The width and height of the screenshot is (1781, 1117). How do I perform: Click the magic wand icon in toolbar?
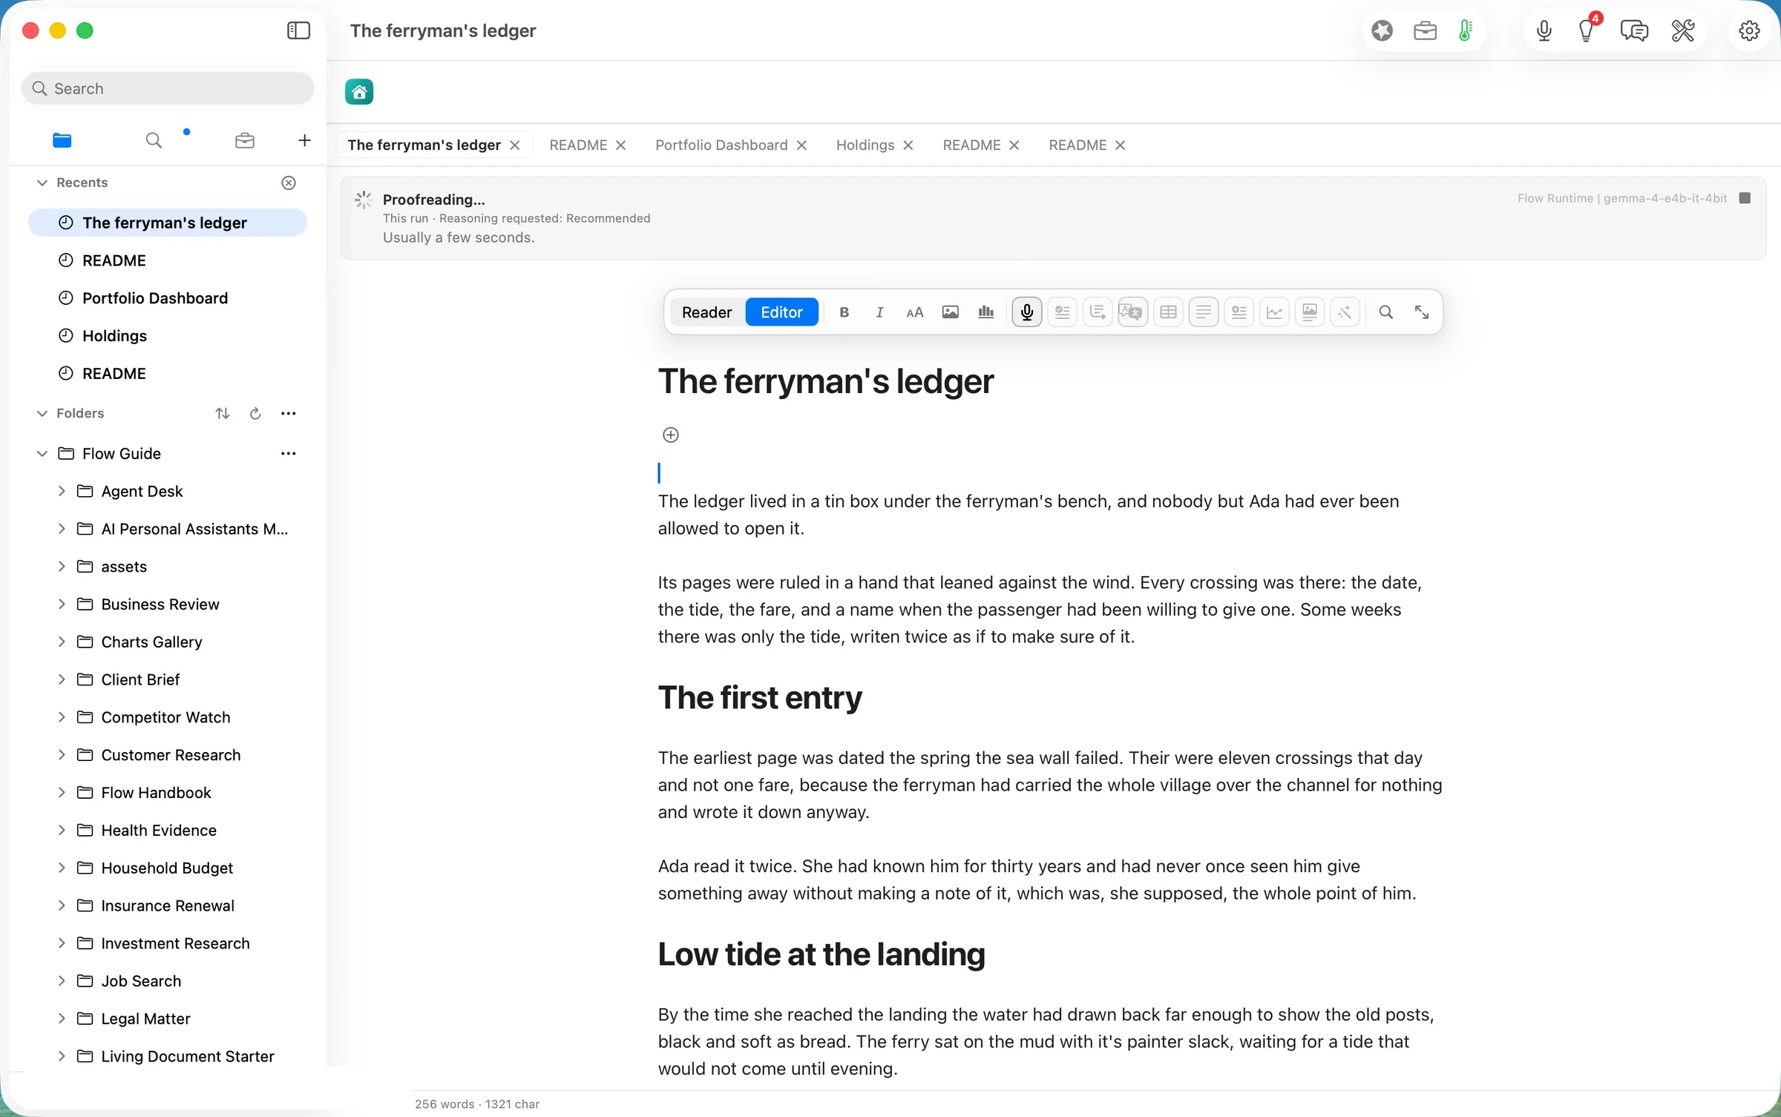(x=1345, y=312)
